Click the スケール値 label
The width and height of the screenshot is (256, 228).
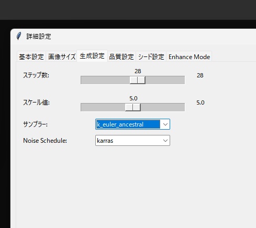[36, 102]
